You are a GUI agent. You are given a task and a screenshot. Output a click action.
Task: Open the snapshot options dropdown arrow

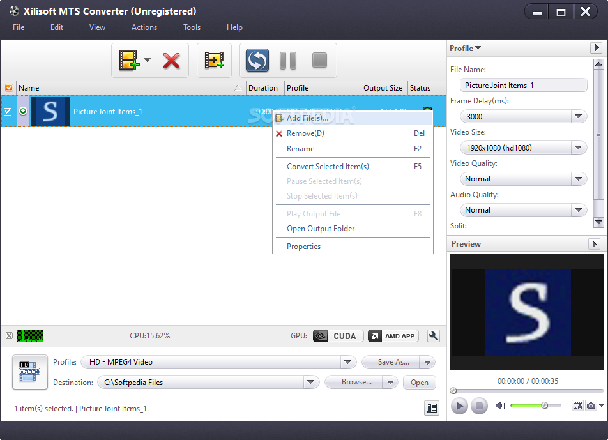tap(601, 406)
